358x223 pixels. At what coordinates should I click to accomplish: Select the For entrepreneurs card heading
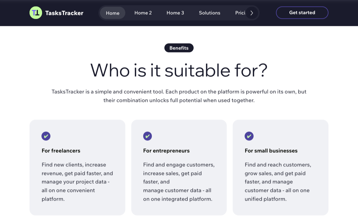tap(166, 151)
